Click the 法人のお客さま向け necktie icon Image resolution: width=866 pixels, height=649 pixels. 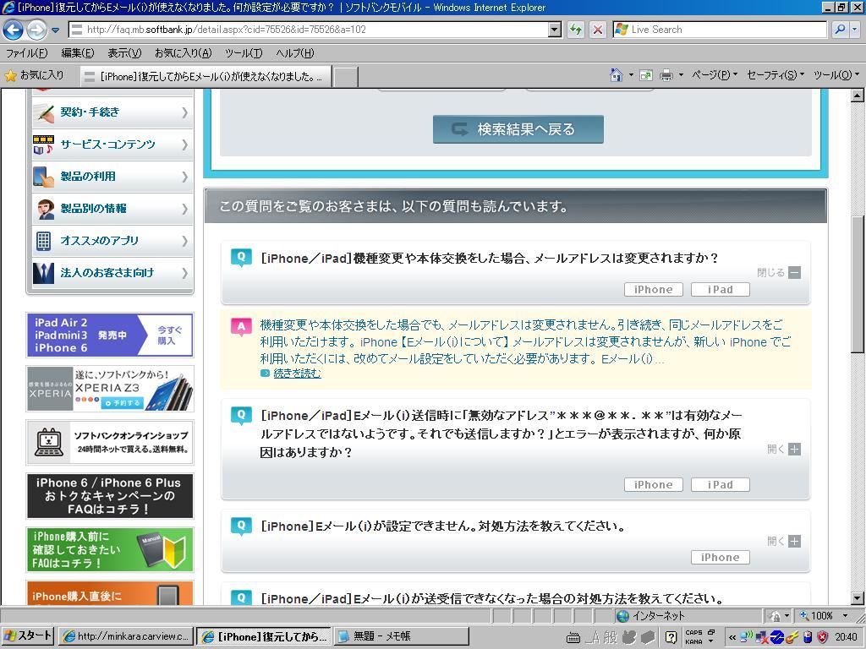[x=44, y=273]
